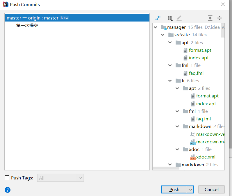Select format.apt under fr apt
The height and width of the screenshot is (196, 232).
[x=207, y=96]
